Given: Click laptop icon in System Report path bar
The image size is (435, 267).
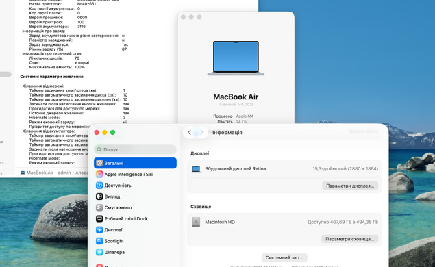Looking at the screenshot, I should pyautogui.click(x=23, y=173).
